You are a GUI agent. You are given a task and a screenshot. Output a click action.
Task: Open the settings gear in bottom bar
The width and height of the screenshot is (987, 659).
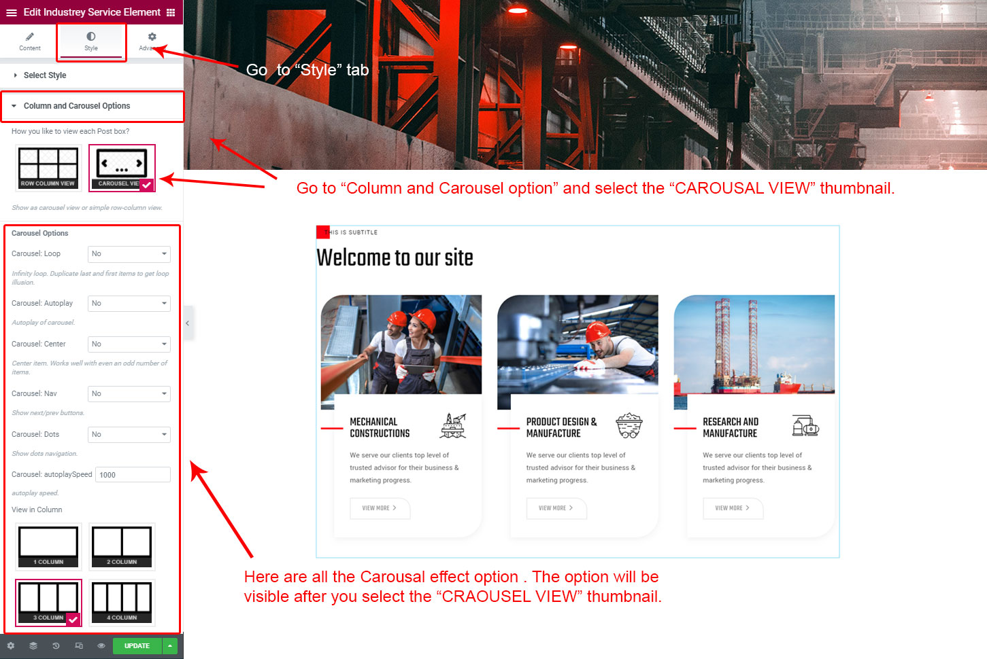coord(11,646)
